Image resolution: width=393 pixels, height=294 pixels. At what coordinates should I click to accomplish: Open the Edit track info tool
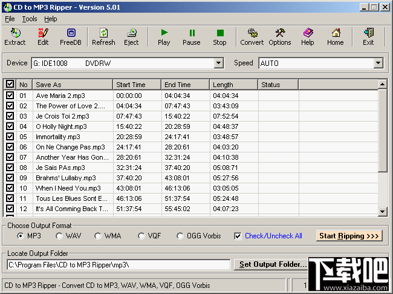coord(43,37)
